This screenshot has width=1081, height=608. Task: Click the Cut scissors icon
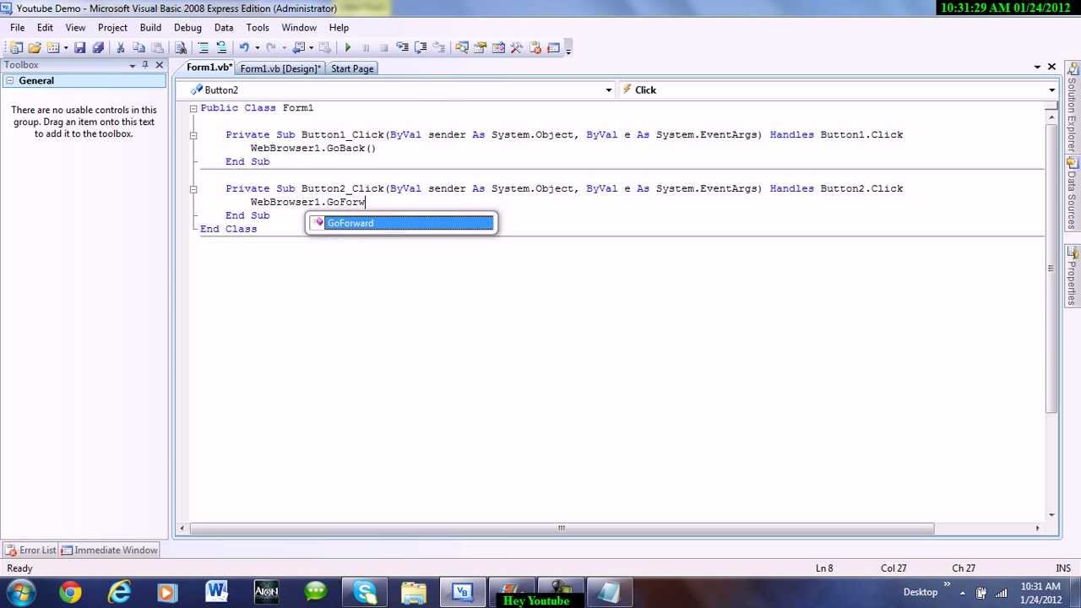120,48
